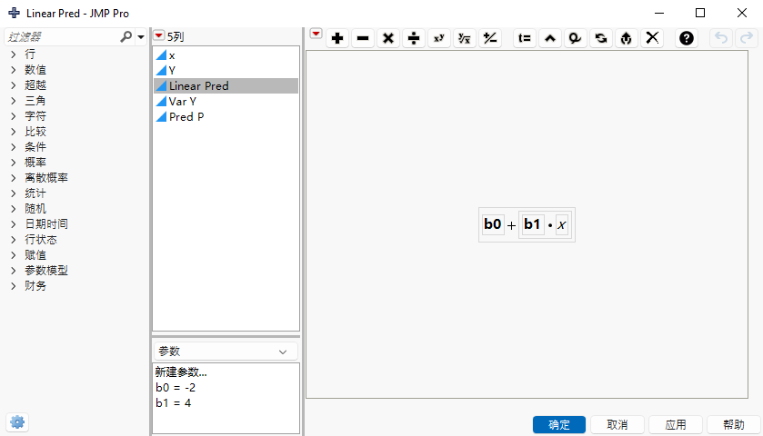Click the caret insert button

550,38
